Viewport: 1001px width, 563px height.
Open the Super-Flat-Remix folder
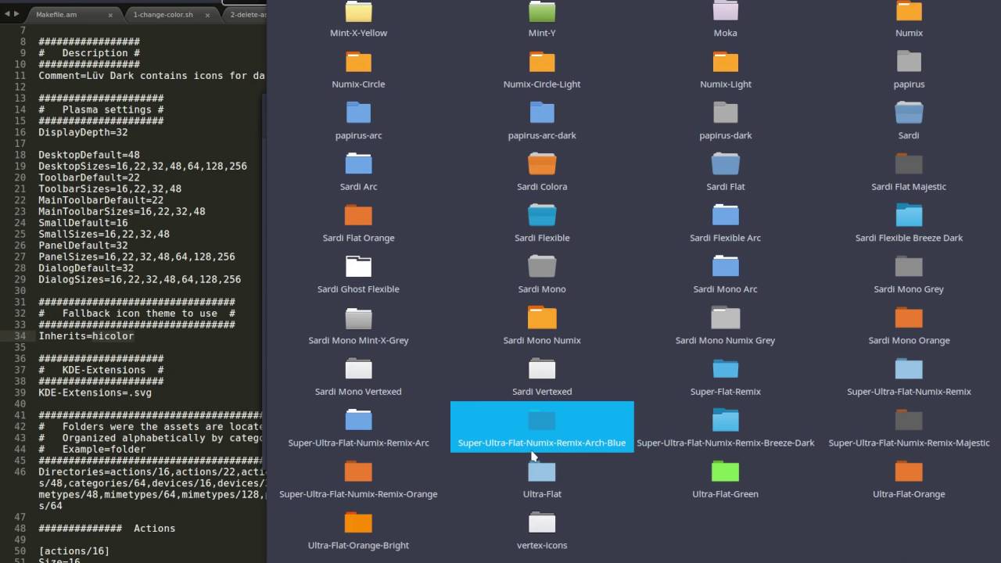tap(725, 369)
